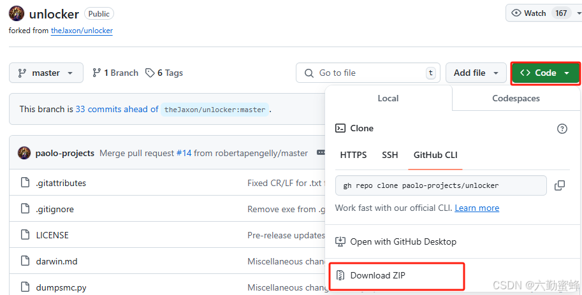Click the paolo-projects commit avatar
Screen dimensions: 582x295
[x=24, y=153]
